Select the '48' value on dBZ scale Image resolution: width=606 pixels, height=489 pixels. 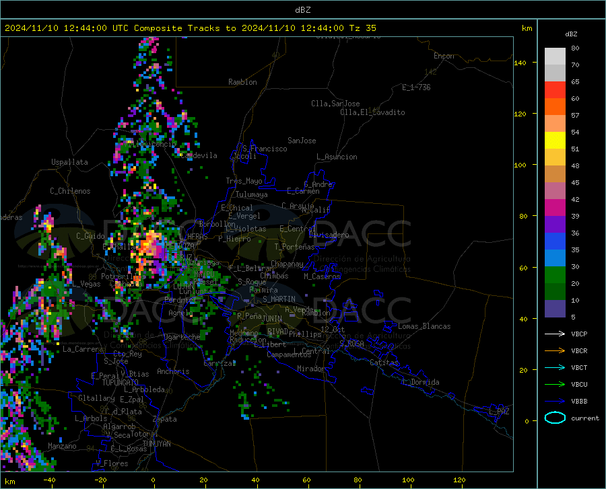click(575, 166)
